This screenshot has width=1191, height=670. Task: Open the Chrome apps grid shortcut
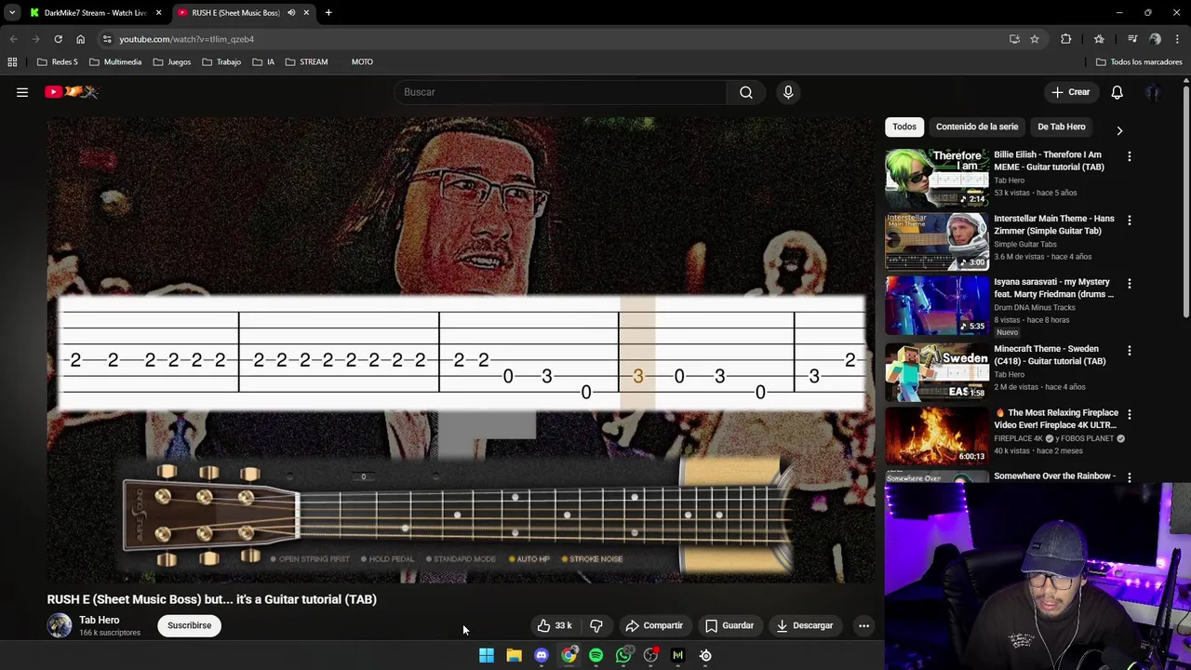point(12,62)
